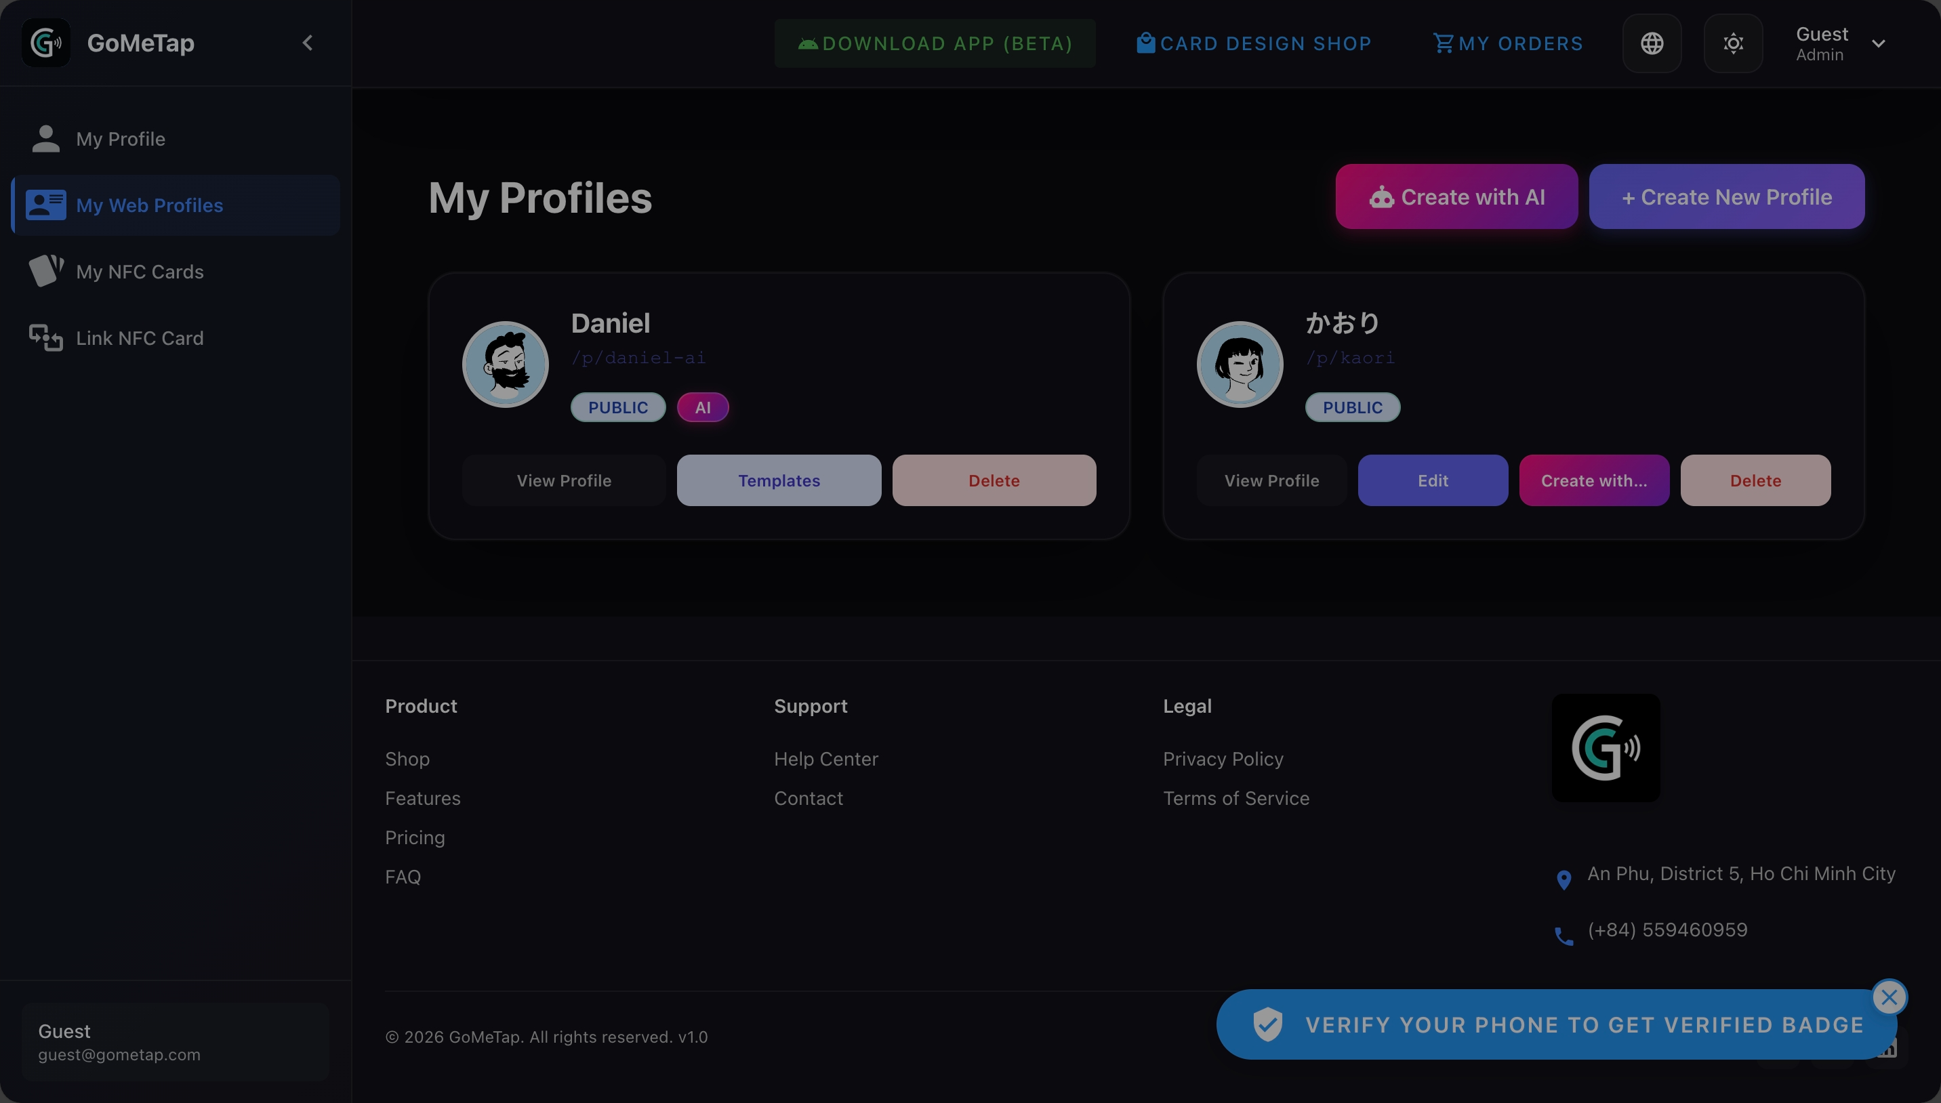
Task: Open the Card Design Shop link
Action: [1254, 43]
